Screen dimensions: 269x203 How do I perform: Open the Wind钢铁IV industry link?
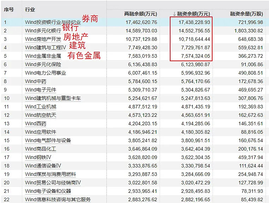pos(38,157)
